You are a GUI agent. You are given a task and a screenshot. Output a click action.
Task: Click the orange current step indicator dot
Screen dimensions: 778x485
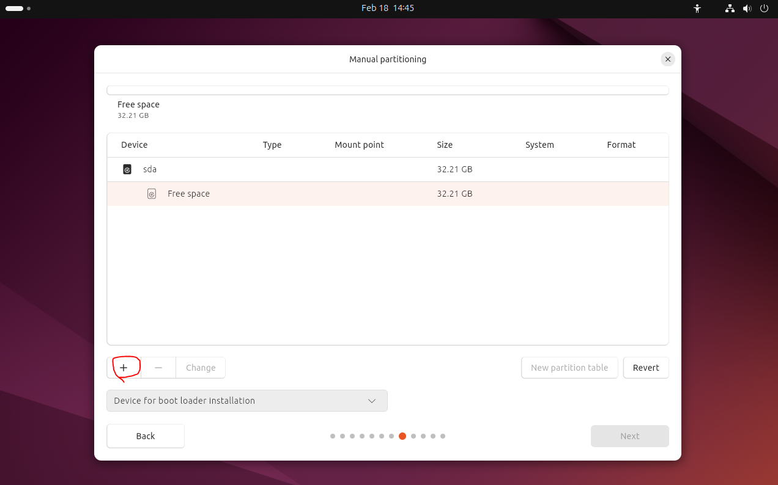click(x=402, y=436)
